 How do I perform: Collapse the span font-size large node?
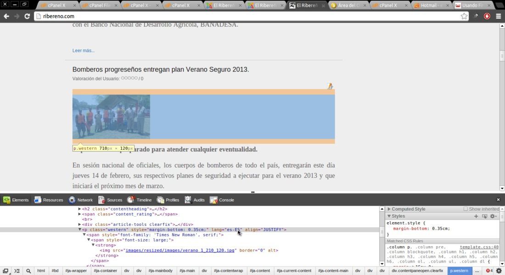click(x=89, y=240)
